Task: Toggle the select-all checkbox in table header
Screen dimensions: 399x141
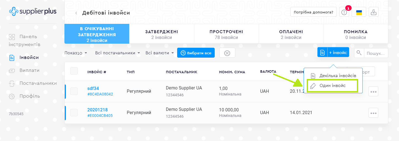Action: coord(74,71)
